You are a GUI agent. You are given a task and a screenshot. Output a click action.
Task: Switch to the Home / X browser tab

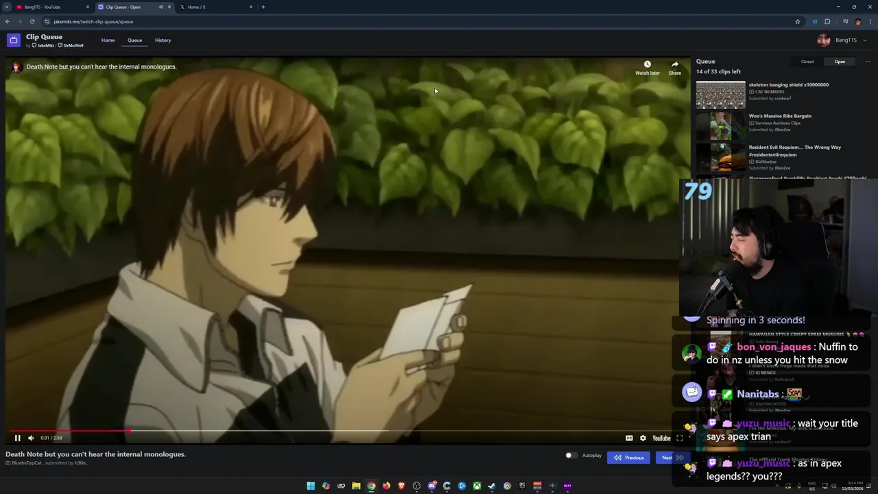(x=216, y=7)
